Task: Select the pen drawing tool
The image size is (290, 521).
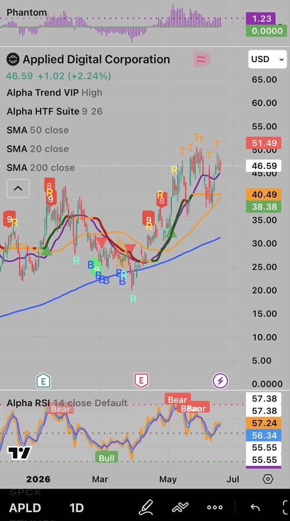Action: click(146, 507)
